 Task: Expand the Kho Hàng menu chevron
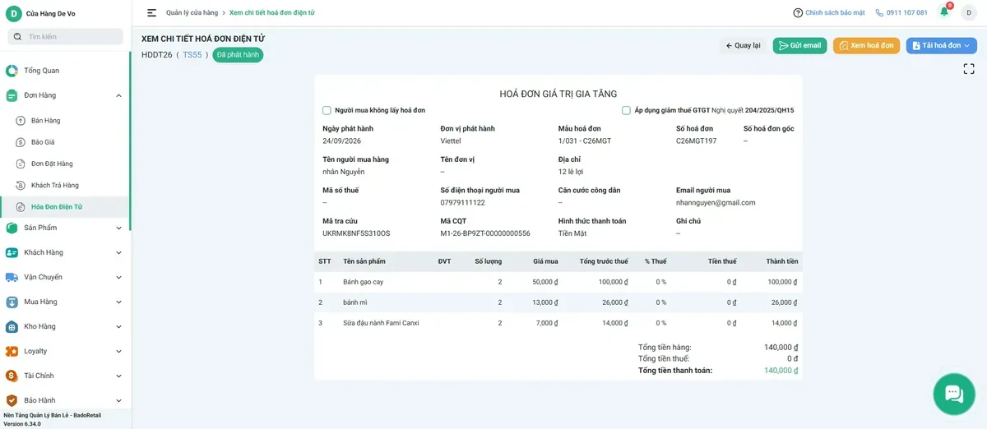pos(118,326)
